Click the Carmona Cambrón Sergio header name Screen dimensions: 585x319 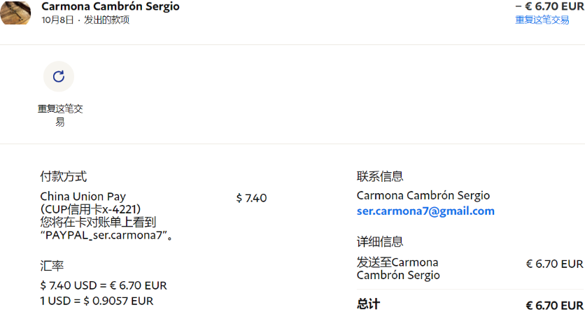pyautogui.click(x=111, y=6)
